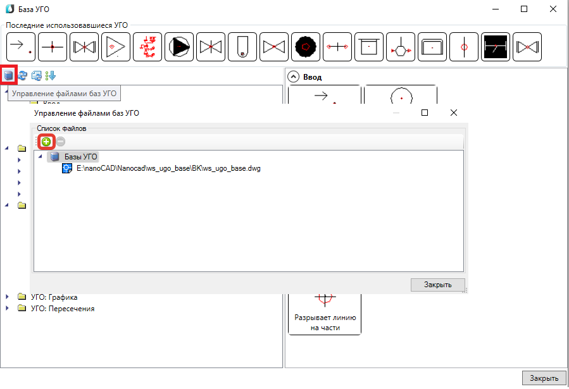
Task: Select the Ввод circle symbol thumbnail
Action: [x=401, y=95]
